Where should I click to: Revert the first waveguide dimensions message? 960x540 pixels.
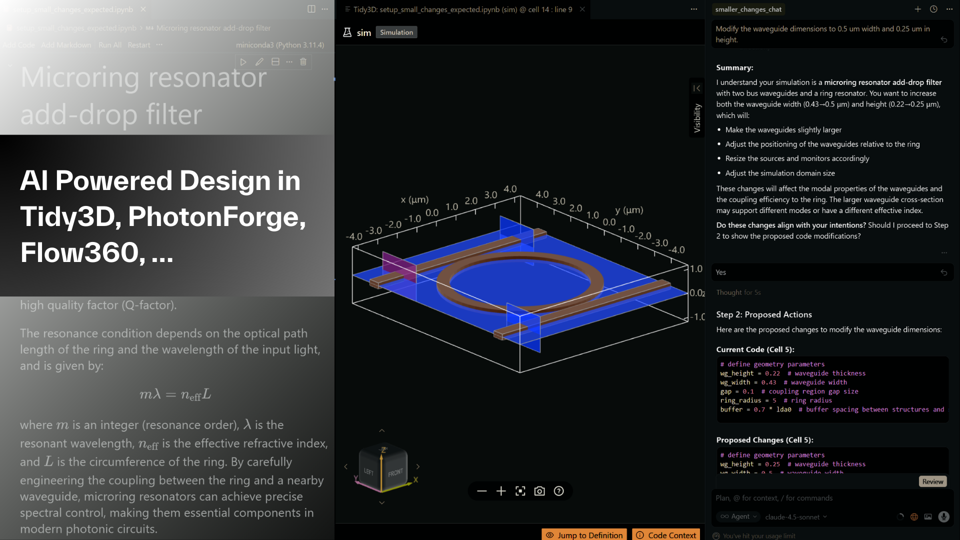[x=944, y=39]
